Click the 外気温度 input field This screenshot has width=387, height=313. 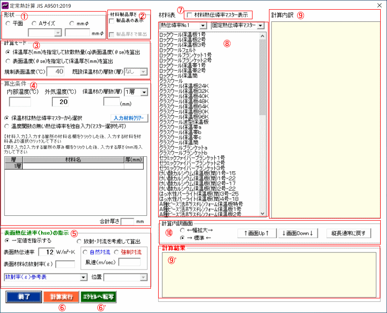pyautogui.click(x=62, y=102)
